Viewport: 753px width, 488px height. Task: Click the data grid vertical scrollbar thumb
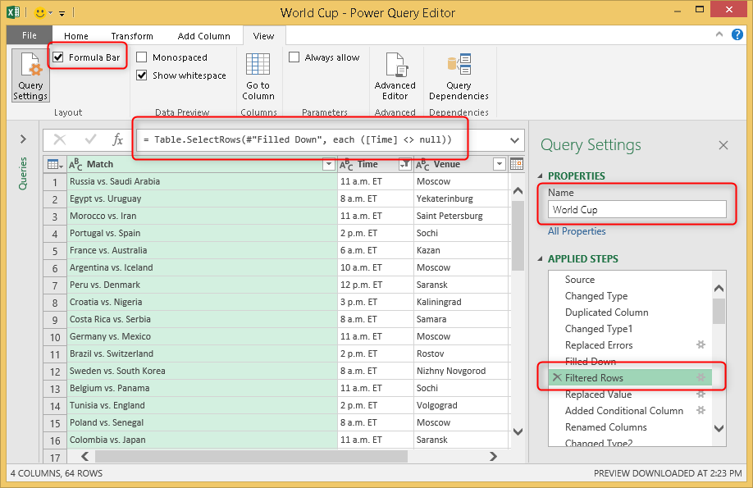click(518, 235)
